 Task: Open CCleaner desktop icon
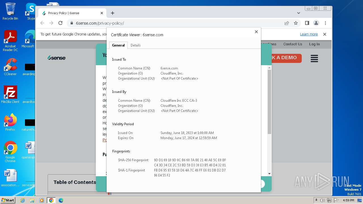point(10,67)
